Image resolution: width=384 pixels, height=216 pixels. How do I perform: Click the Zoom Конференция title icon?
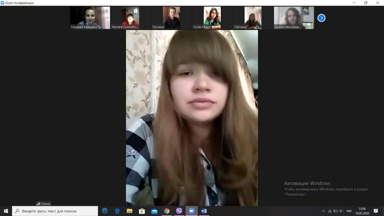coord(2,2)
